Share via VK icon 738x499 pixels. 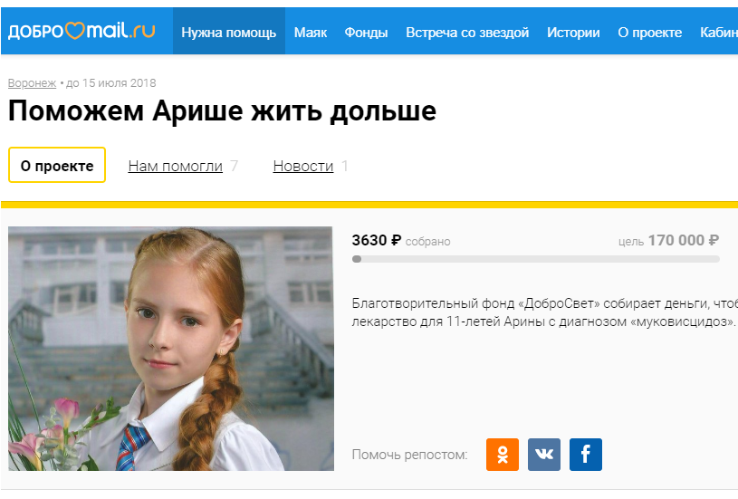tap(544, 455)
